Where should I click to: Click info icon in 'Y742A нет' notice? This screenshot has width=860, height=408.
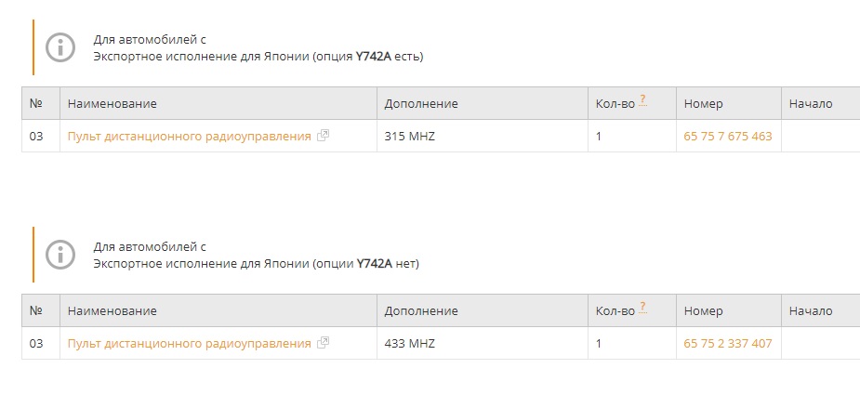[x=60, y=255]
